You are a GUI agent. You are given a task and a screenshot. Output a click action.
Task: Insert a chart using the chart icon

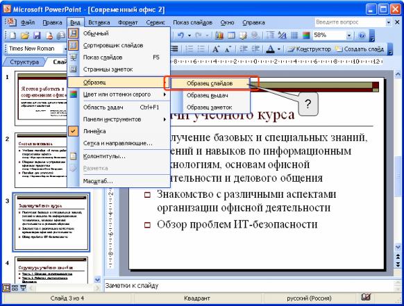[x=219, y=35]
